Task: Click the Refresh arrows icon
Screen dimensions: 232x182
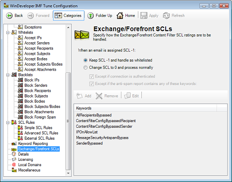Action: (166, 15)
